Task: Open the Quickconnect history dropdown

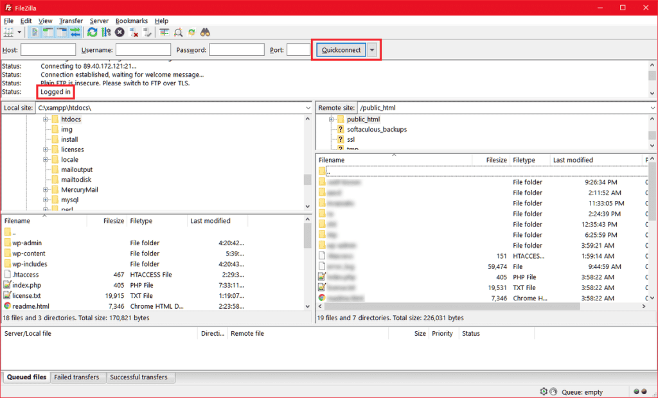Action: [371, 49]
